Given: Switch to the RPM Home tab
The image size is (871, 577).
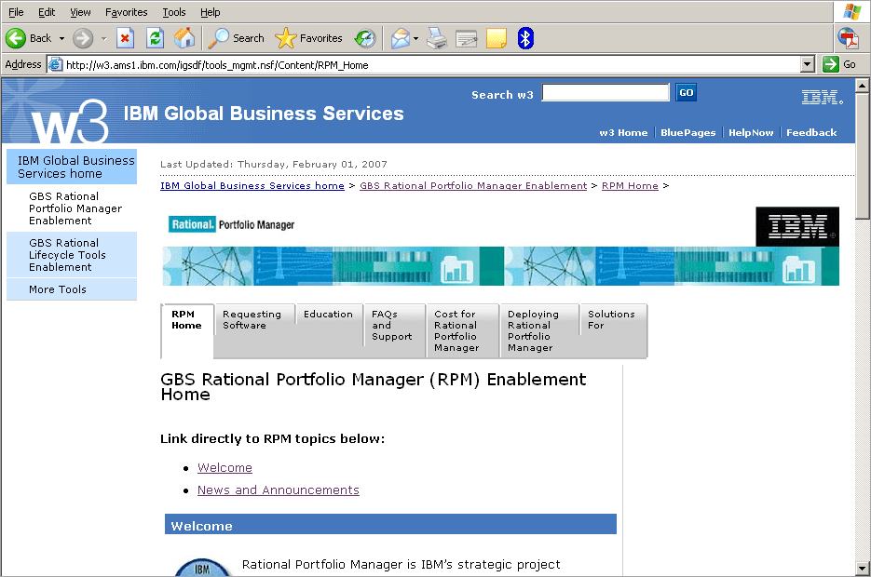Looking at the screenshot, I should 187,330.
